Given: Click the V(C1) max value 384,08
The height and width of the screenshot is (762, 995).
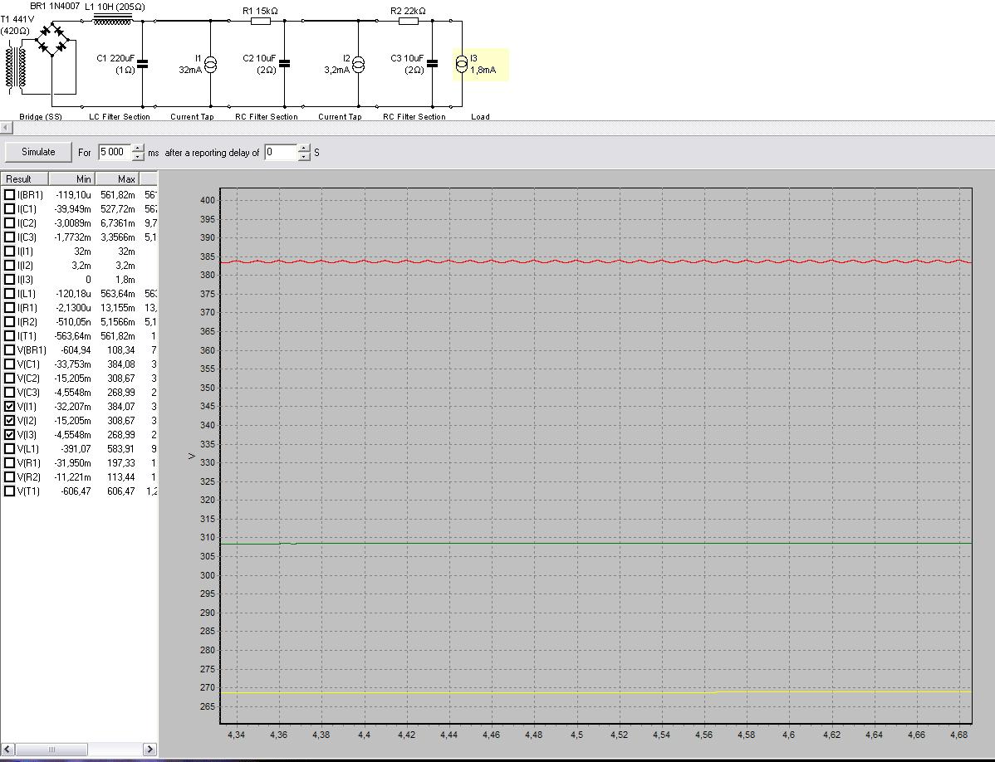Looking at the screenshot, I should click(x=120, y=364).
